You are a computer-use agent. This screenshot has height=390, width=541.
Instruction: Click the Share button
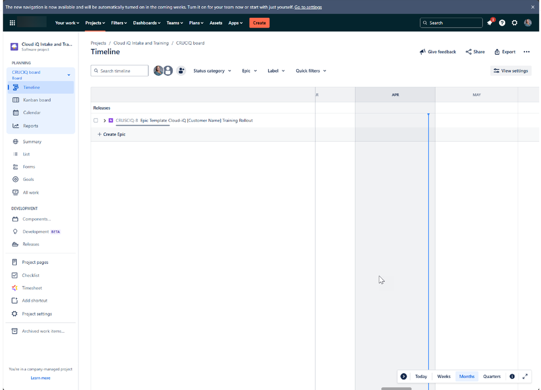pos(475,52)
